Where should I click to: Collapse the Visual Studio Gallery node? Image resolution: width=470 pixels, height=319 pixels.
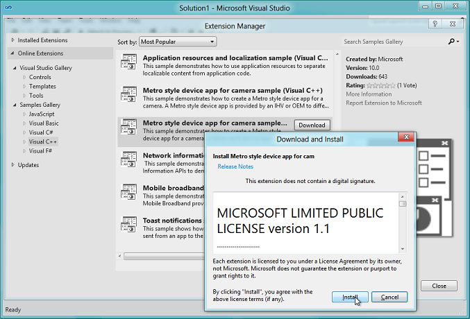tap(15, 67)
